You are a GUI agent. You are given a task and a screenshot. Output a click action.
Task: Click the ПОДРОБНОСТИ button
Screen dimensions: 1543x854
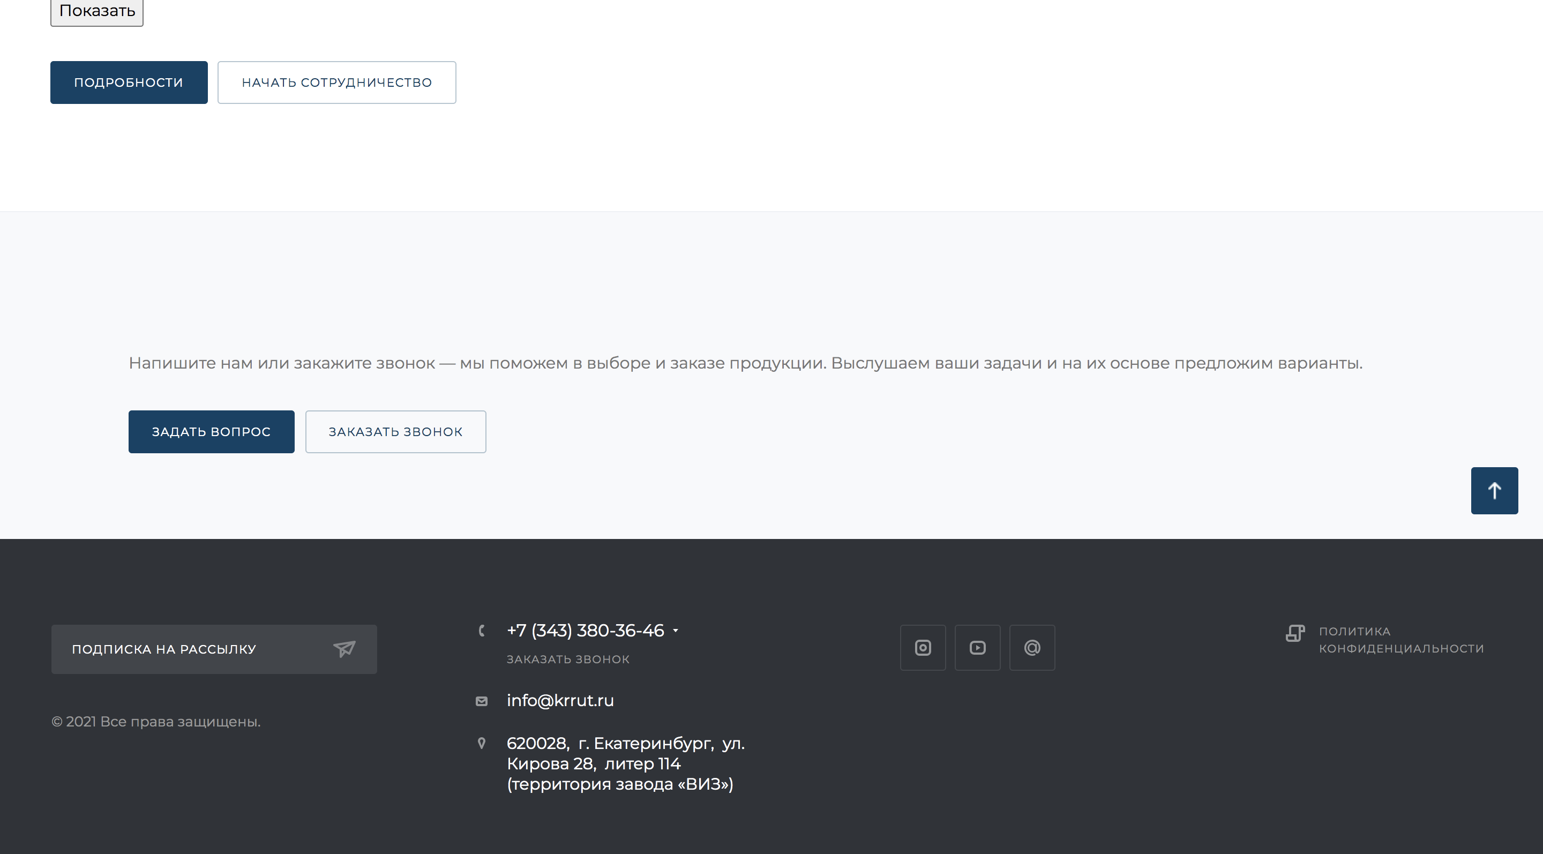129,83
